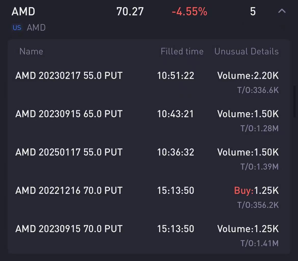Click Volume:2.20K unusual detail
The image size is (298, 261).
tap(248, 76)
